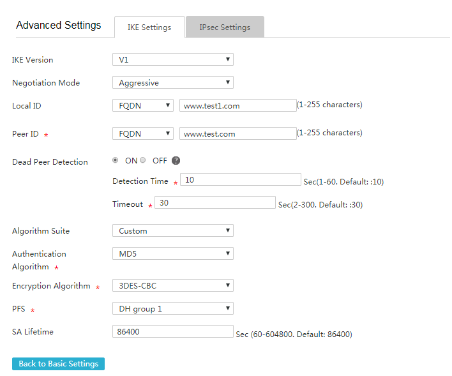Expand the PFS DH group dropdown
The height and width of the screenshot is (376, 452).
tap(173, 308)
